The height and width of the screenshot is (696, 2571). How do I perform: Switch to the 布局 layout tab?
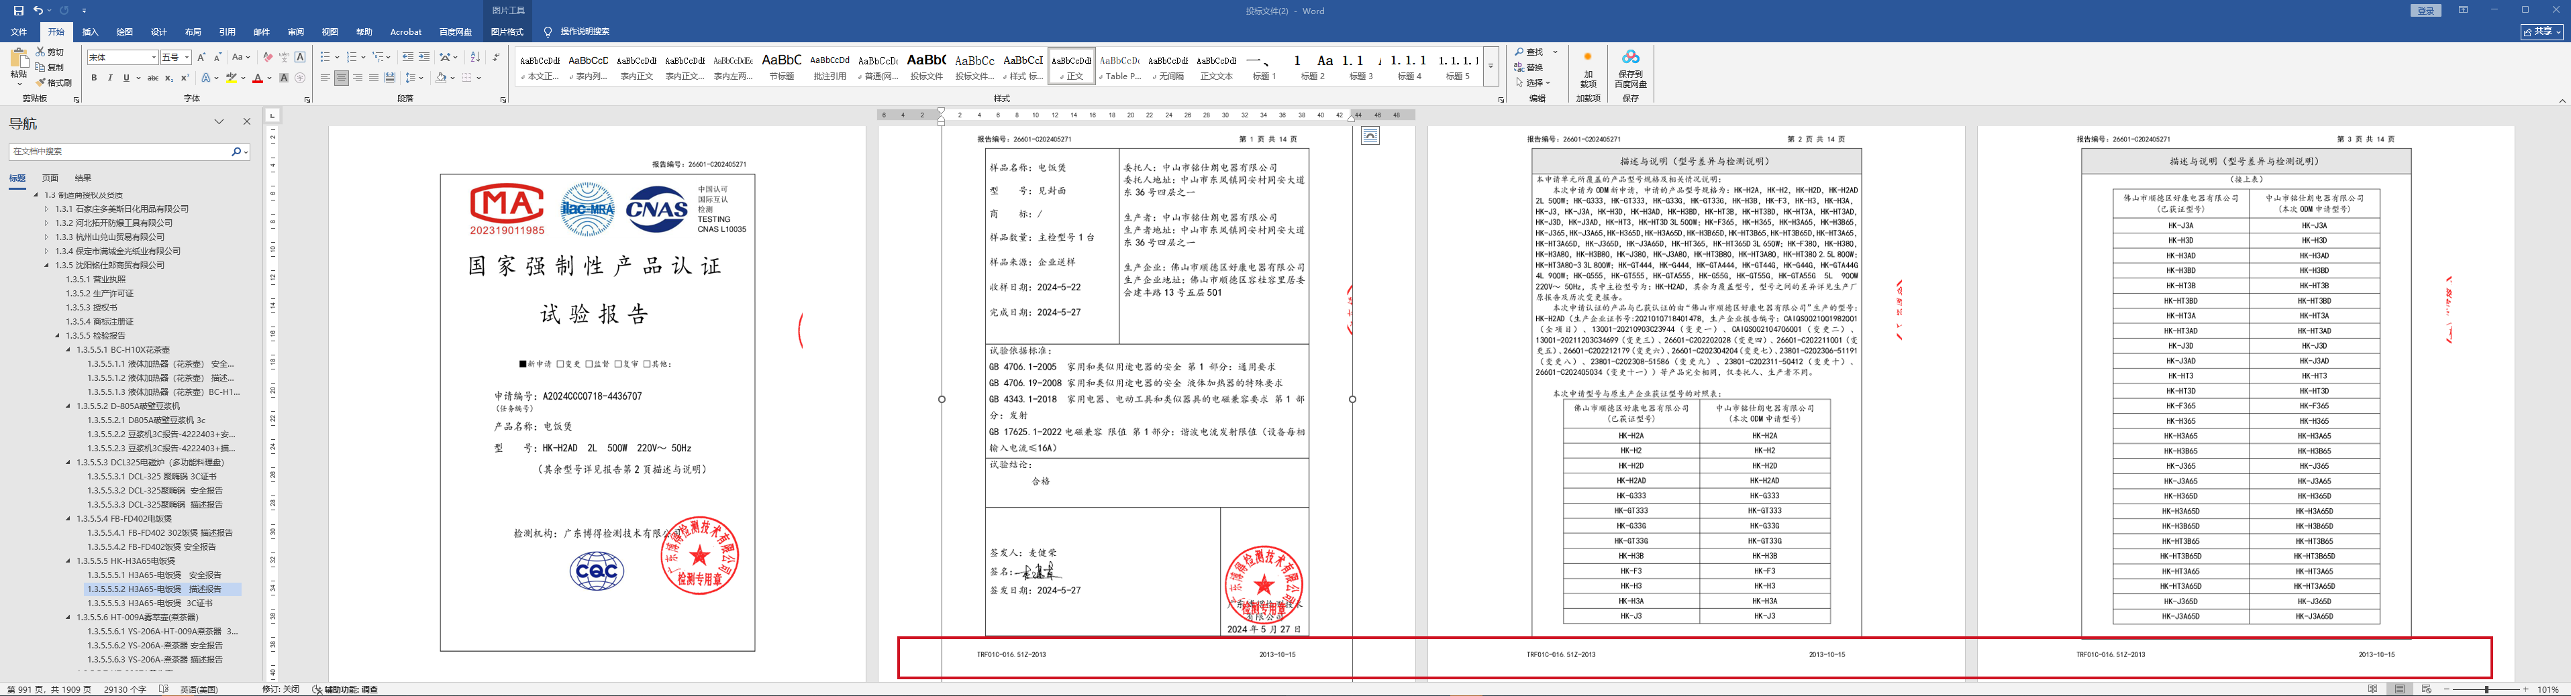point(193,32)
